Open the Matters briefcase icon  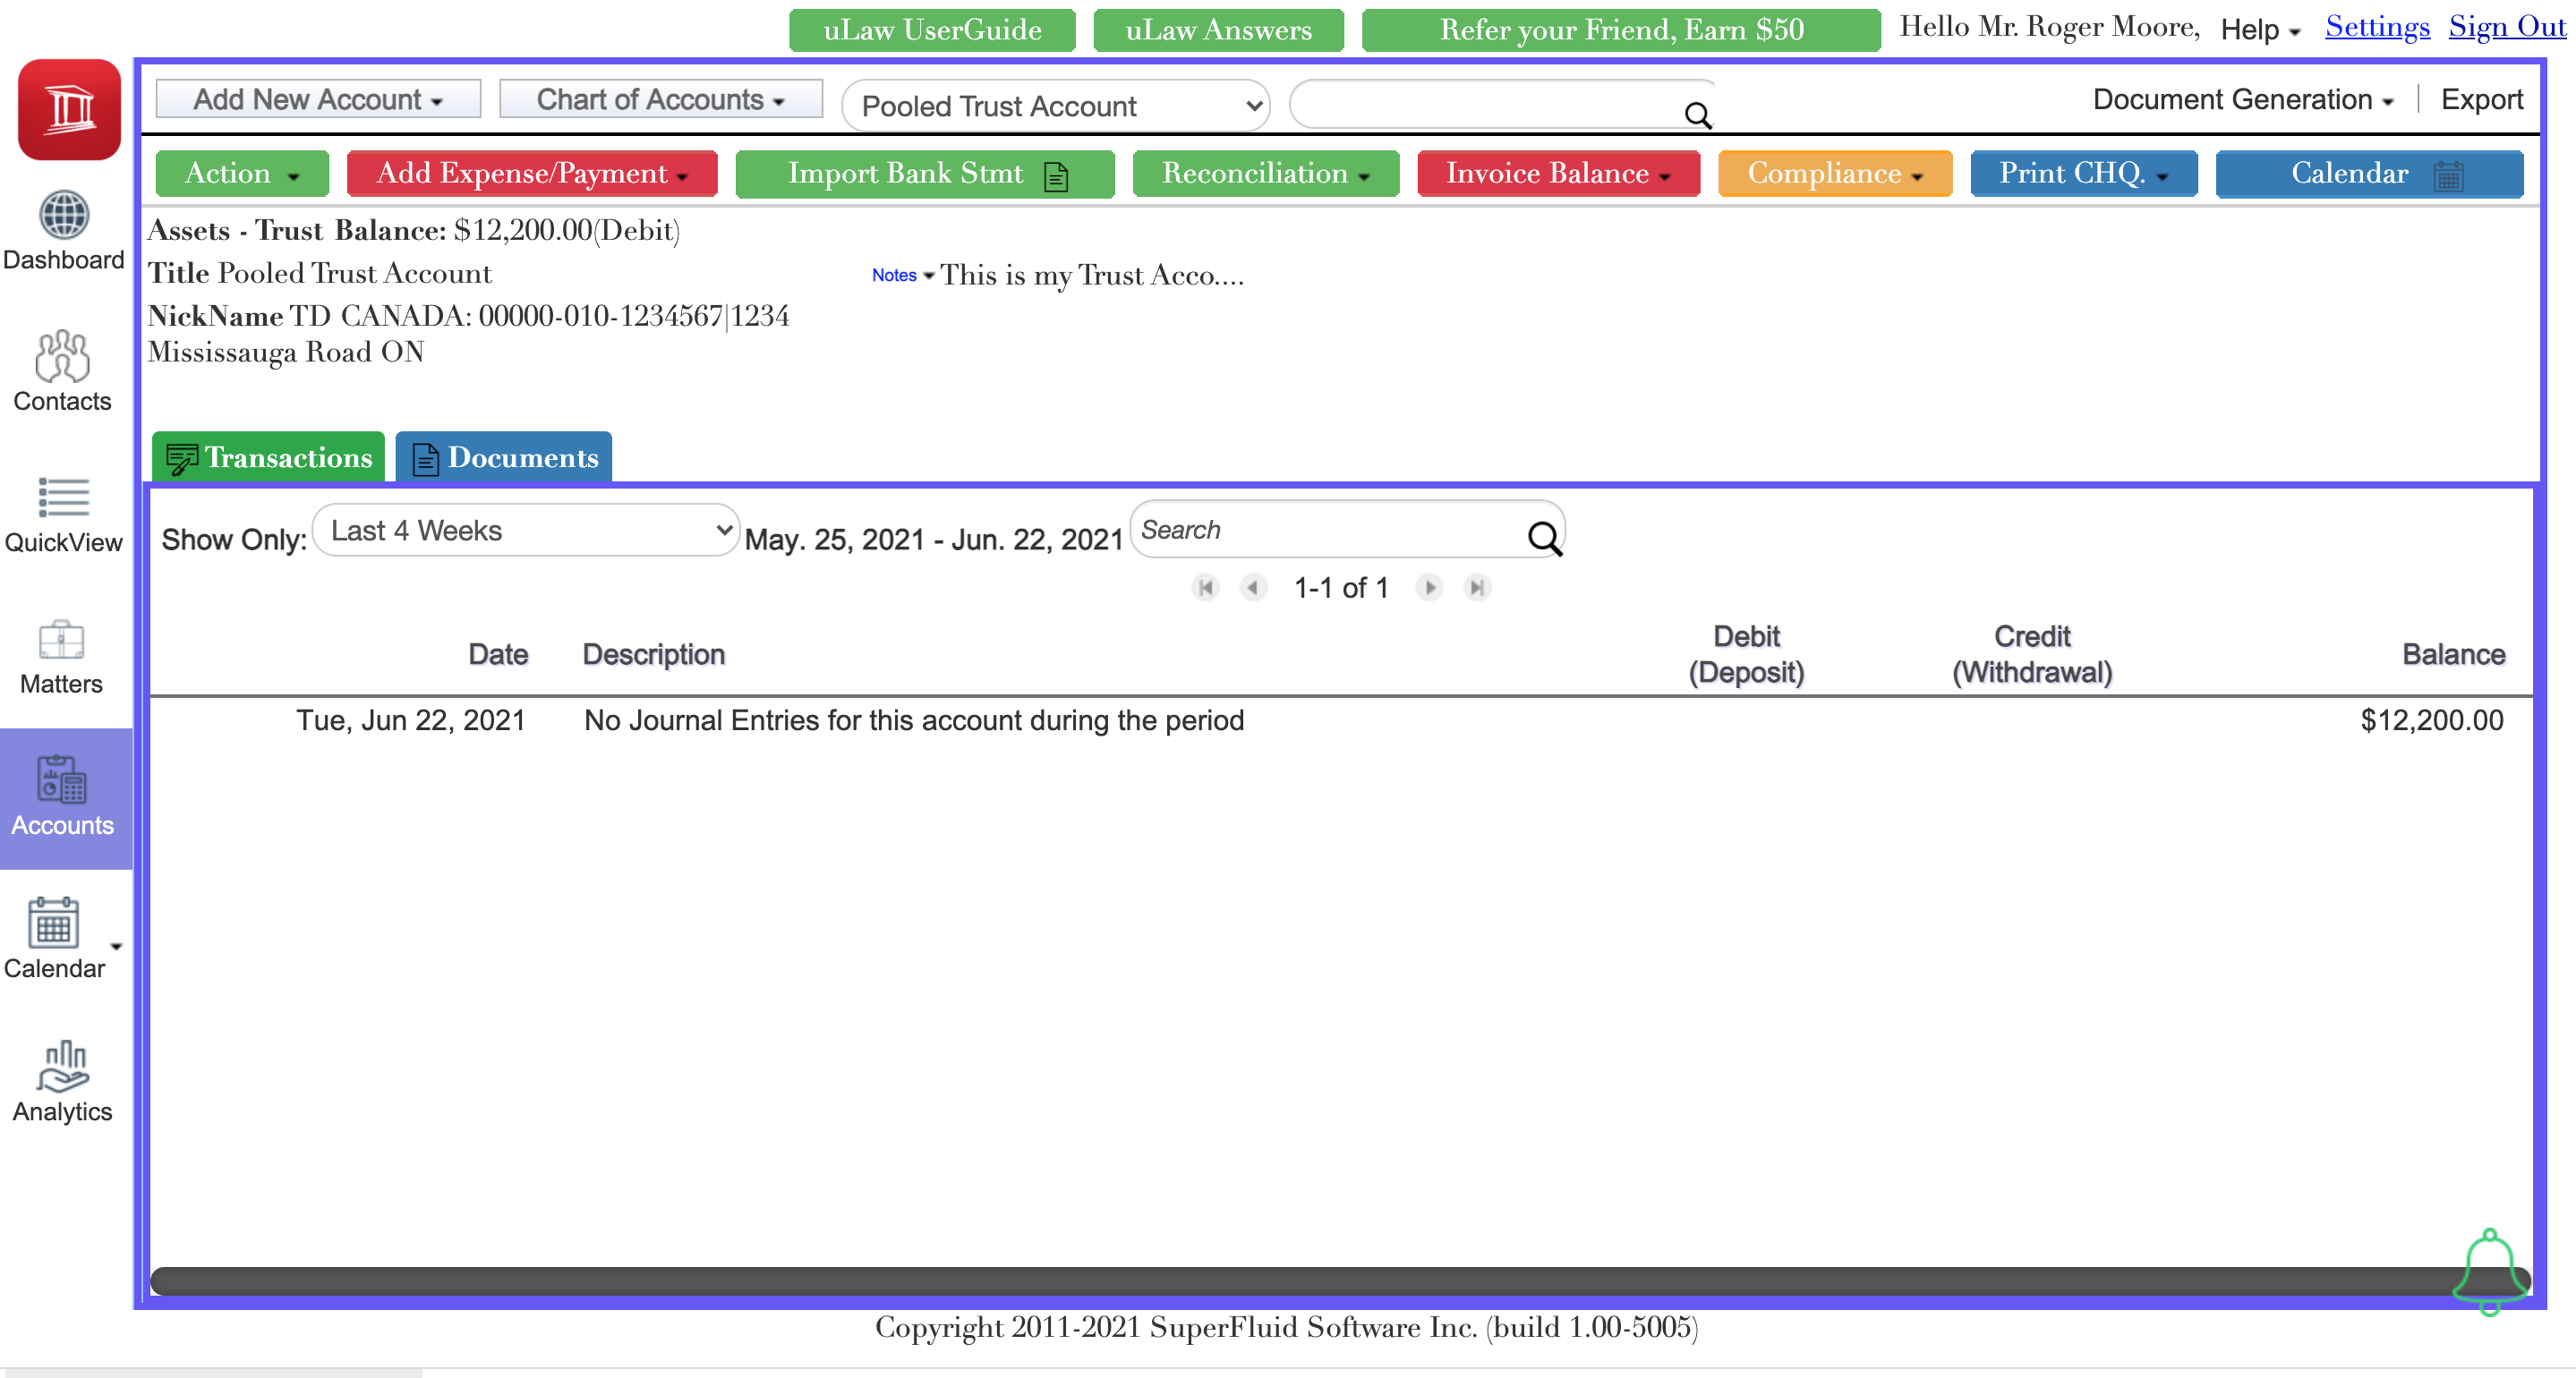click(x=61, y=639)
